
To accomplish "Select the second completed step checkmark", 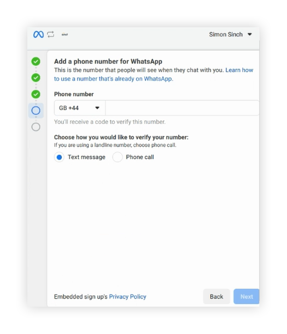I will 36,78.
